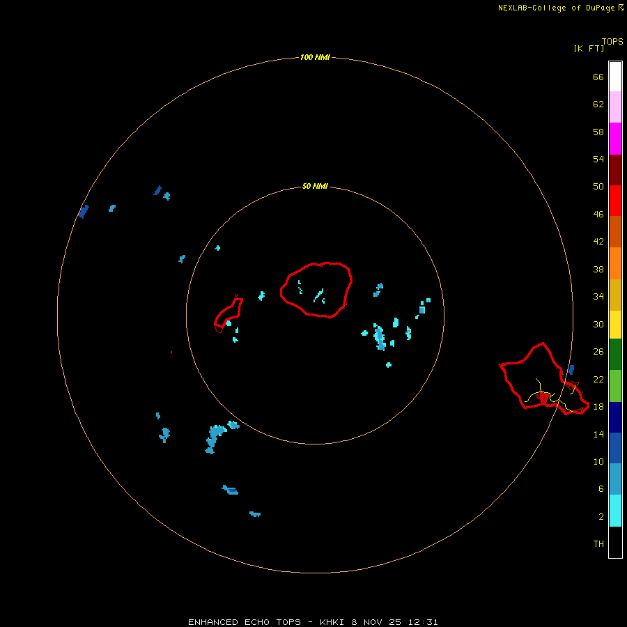Click the TOPS legend title
Image resolution: width=627 pixels, height=627 pixels.
point(612,41)
